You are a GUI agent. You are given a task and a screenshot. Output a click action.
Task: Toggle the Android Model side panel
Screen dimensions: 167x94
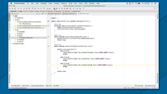pyautogui.click(x=158, y=78)
